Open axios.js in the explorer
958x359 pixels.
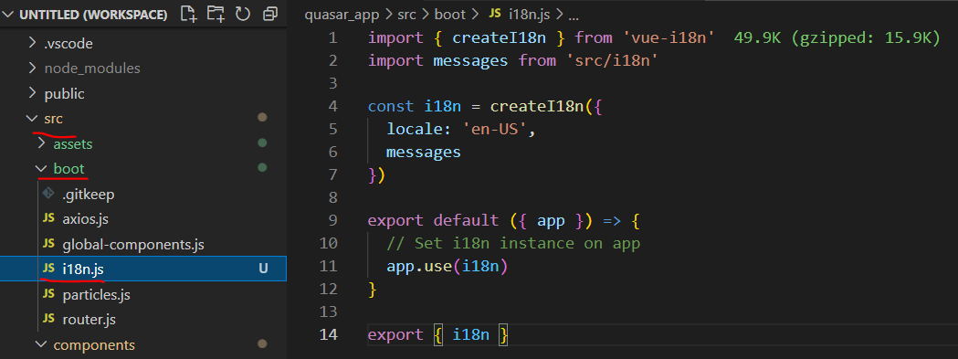point(86,218)
